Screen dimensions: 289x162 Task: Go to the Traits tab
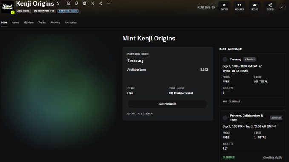[42, 23]
